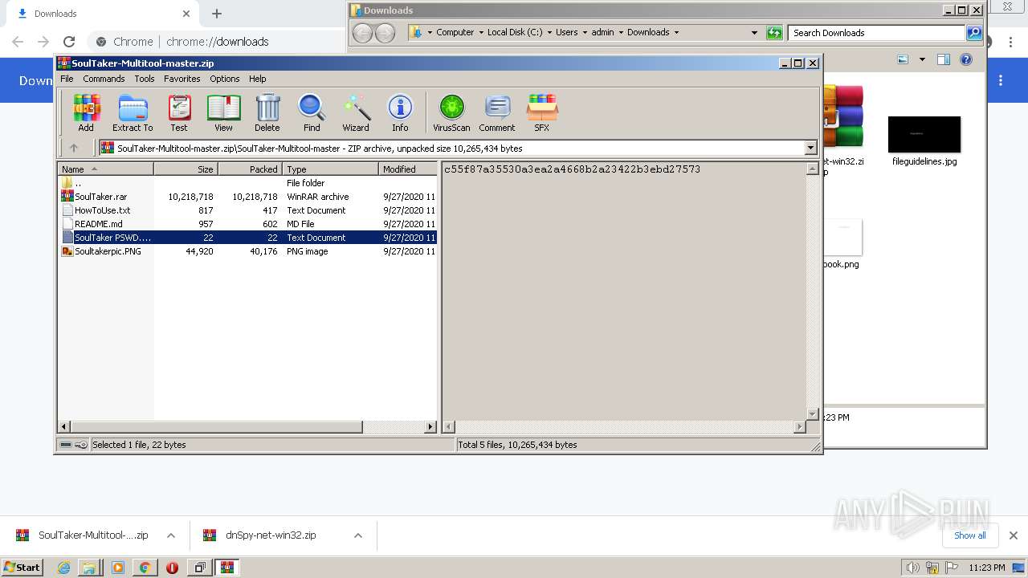Open the Favorites menu
The image size is (1028, 578).
tap(182, 79)
